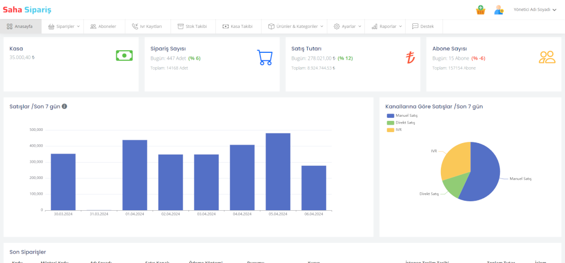This screenshot has width=565, height=263.
Task: Click the Anasayfa grid icon
Action: click(x=10, y=26)
